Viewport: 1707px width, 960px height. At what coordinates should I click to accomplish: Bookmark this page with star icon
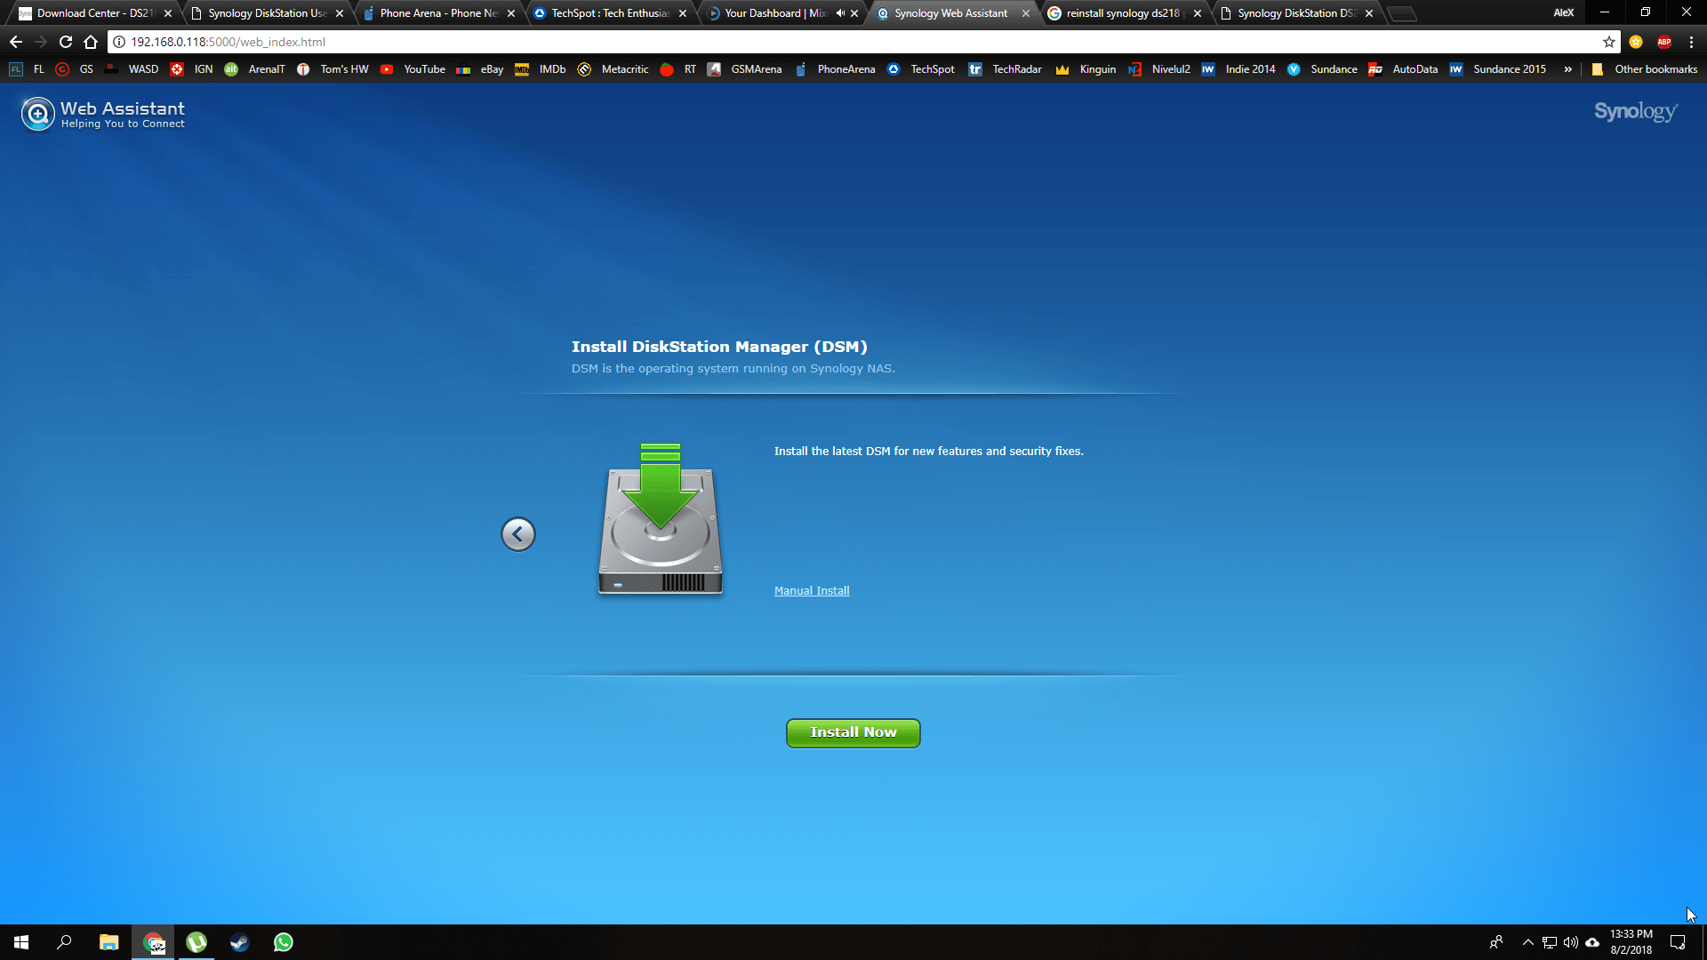pos(1608,42)
